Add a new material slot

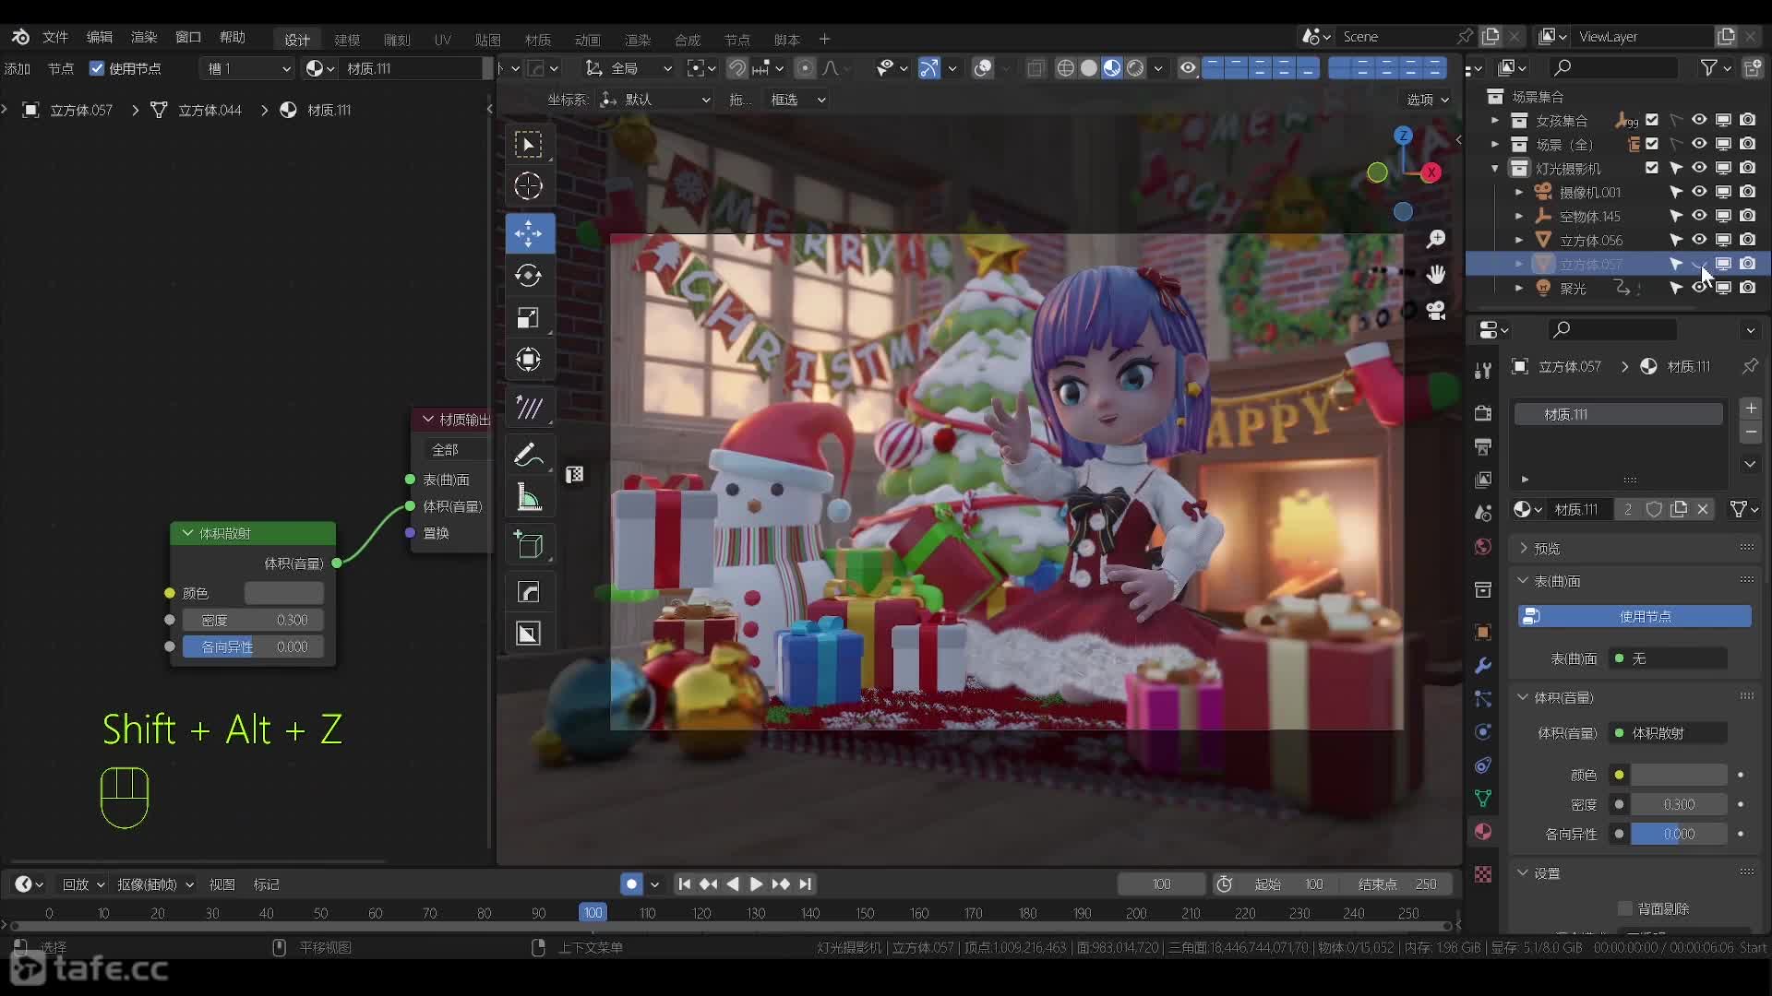tap(1751, 409)
